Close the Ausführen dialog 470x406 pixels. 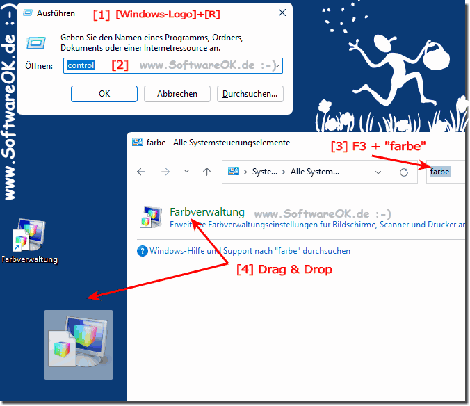[282, 13]
